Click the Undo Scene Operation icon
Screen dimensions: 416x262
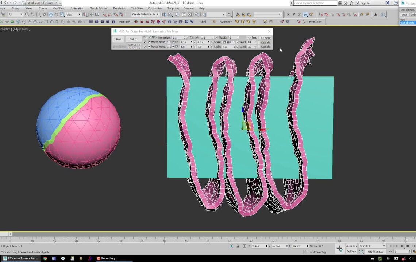point(6,3)
